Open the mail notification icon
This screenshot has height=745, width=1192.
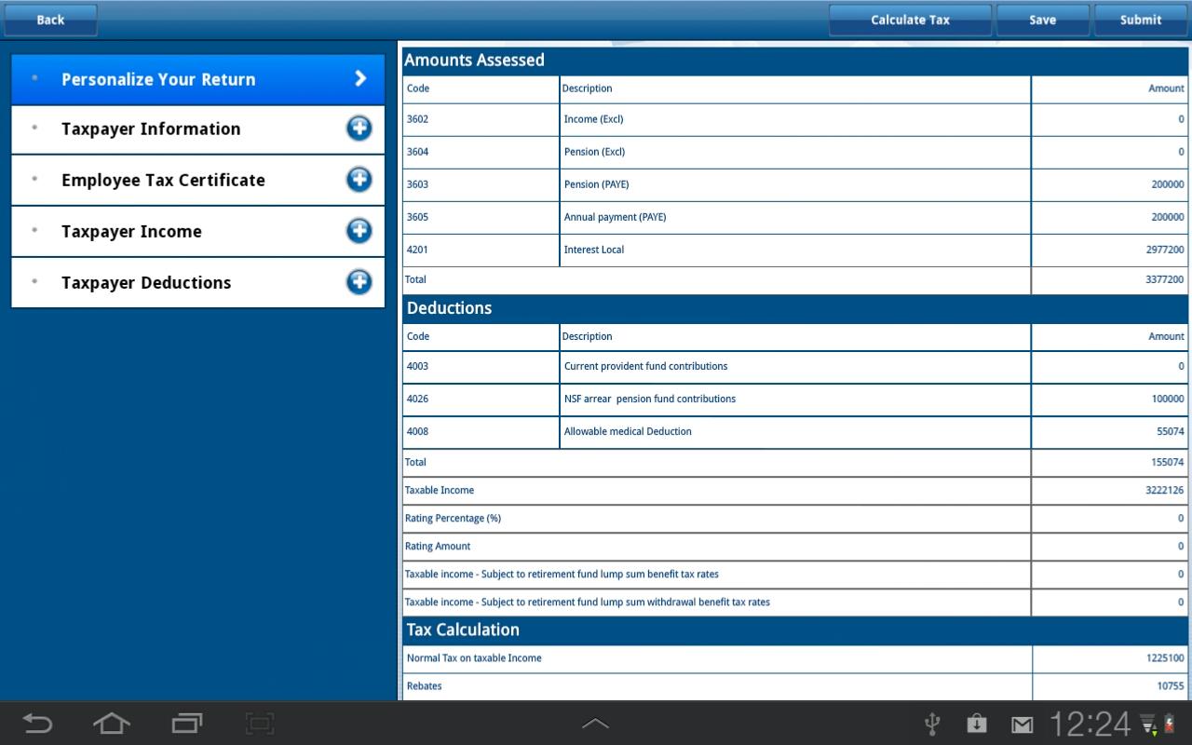click(x=1023, y=724)
